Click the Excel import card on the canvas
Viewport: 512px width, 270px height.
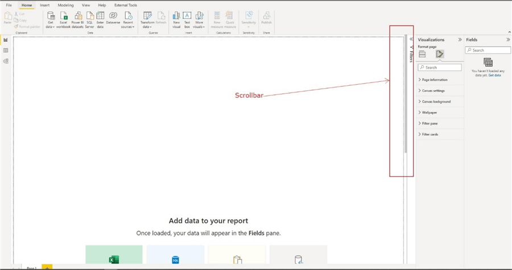114,255
